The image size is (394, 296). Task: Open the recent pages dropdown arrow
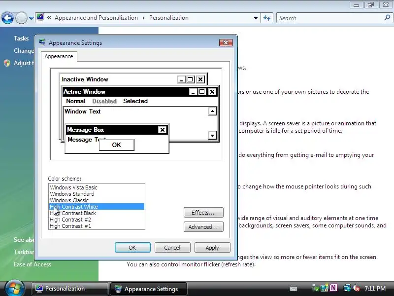click(x=31, y=18)
